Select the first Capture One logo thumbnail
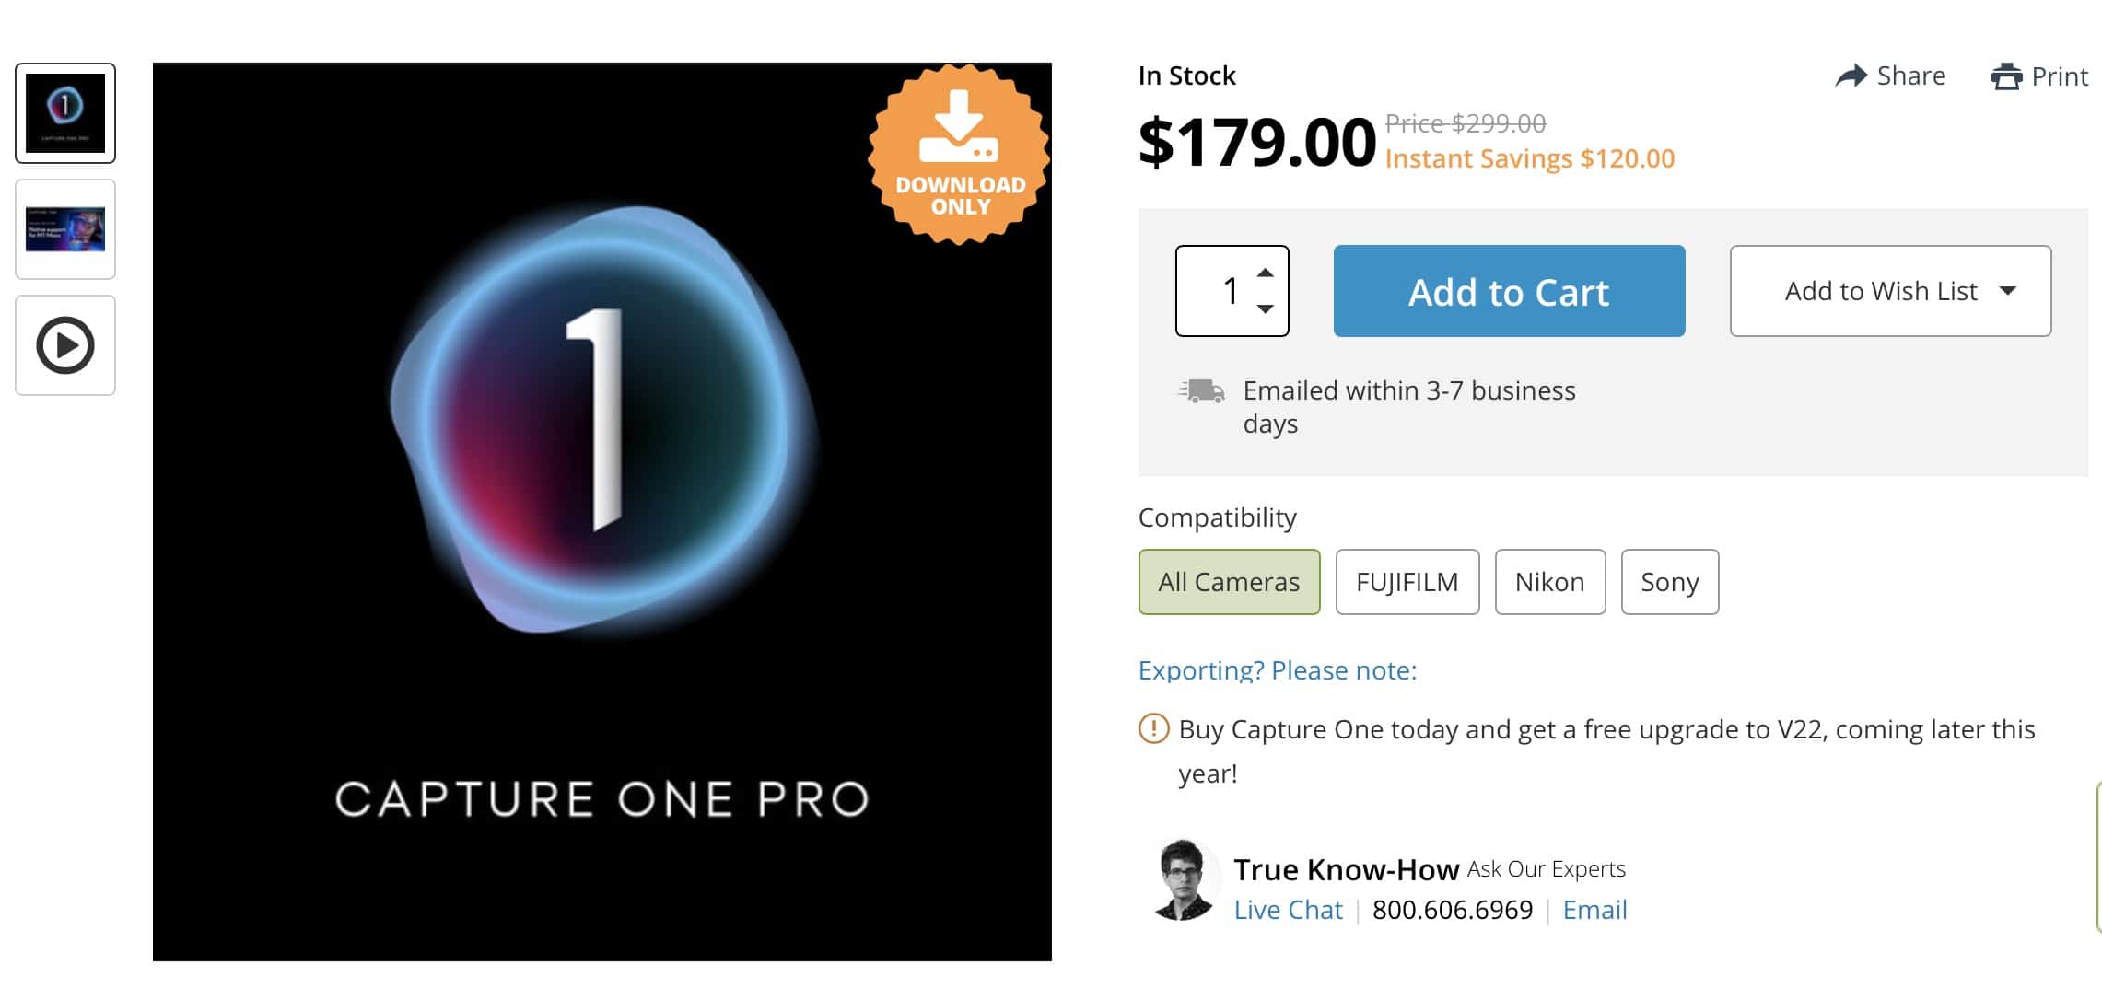The height and width of the screenshot is (1000, 2102). click(x=65, y=113)
